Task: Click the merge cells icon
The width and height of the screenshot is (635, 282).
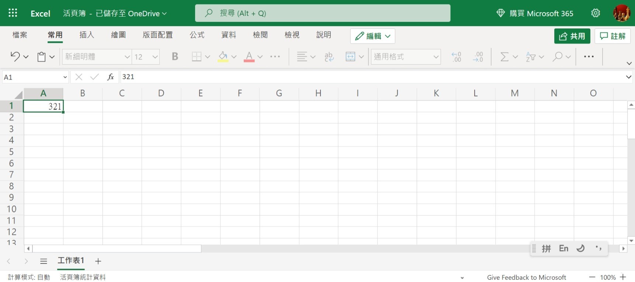Action: click(350, 56)
